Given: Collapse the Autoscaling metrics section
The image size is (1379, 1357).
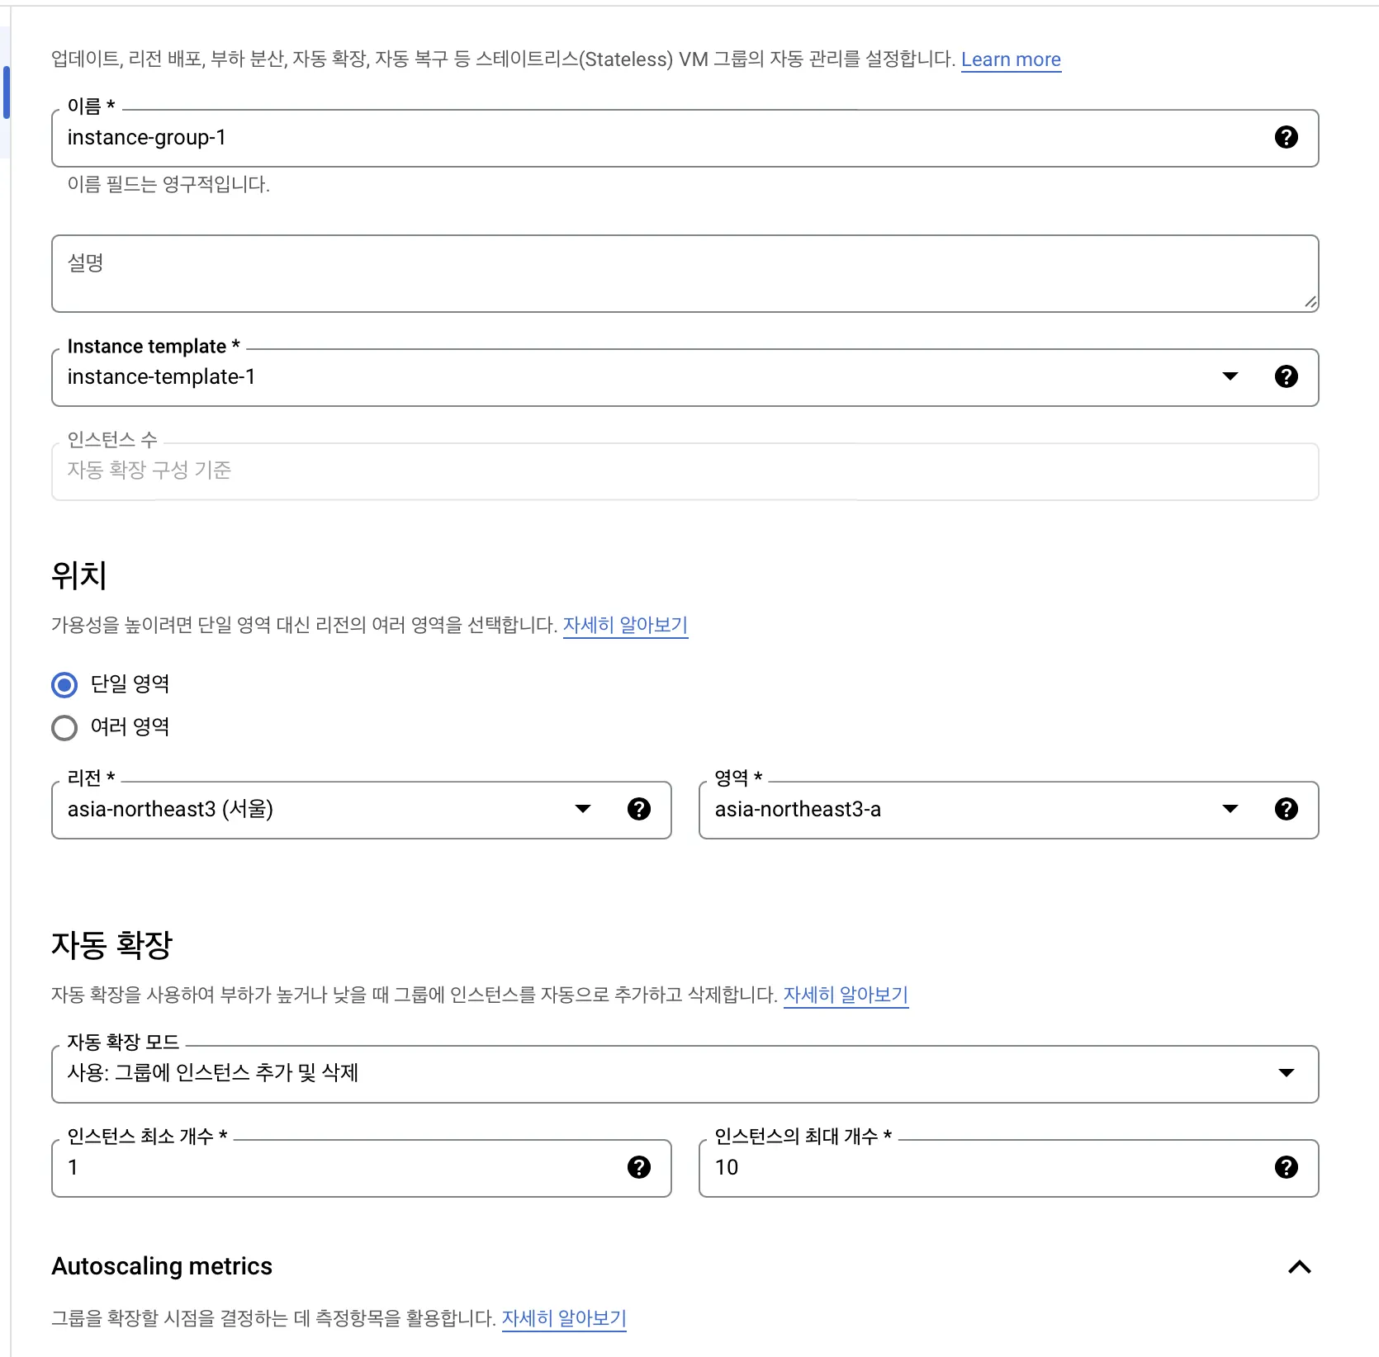Looking at the screenshot, I should (x=1299, y=1267).
